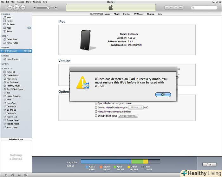222x177 pixels.
Task: Click the Sync button
Action: point(209,164)
